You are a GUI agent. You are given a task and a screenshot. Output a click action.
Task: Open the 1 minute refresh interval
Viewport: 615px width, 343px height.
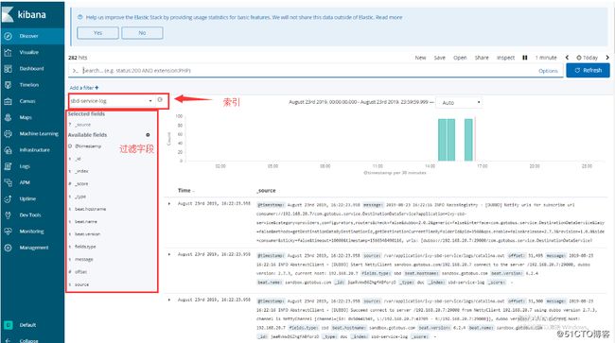(x=546, y=58)
